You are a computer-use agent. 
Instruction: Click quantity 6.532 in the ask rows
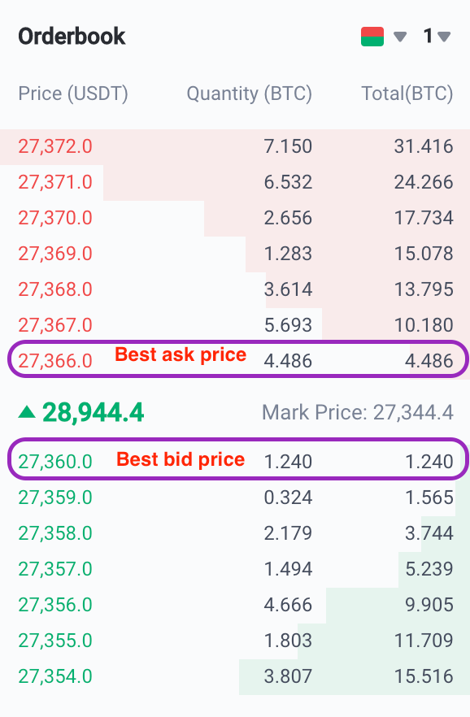[x=288, y=182]
